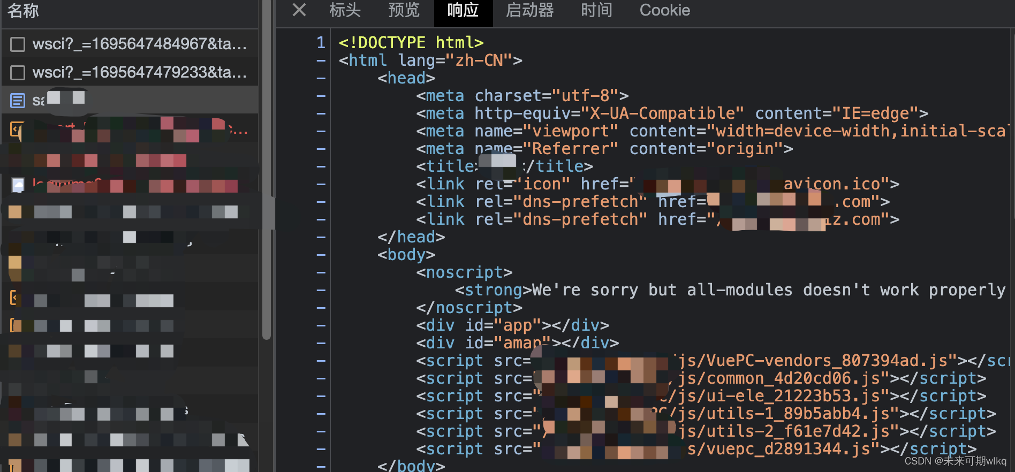Click the div id="amap" line
This screenshot has width=1015, height=472.
pos(518,342)
